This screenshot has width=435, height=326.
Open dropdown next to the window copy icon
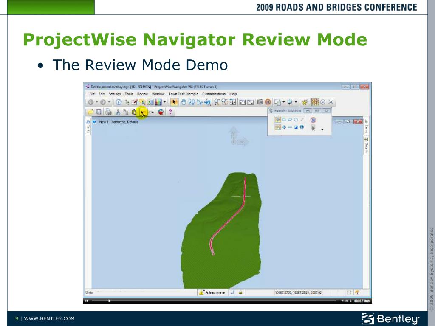tap(283, 102)
